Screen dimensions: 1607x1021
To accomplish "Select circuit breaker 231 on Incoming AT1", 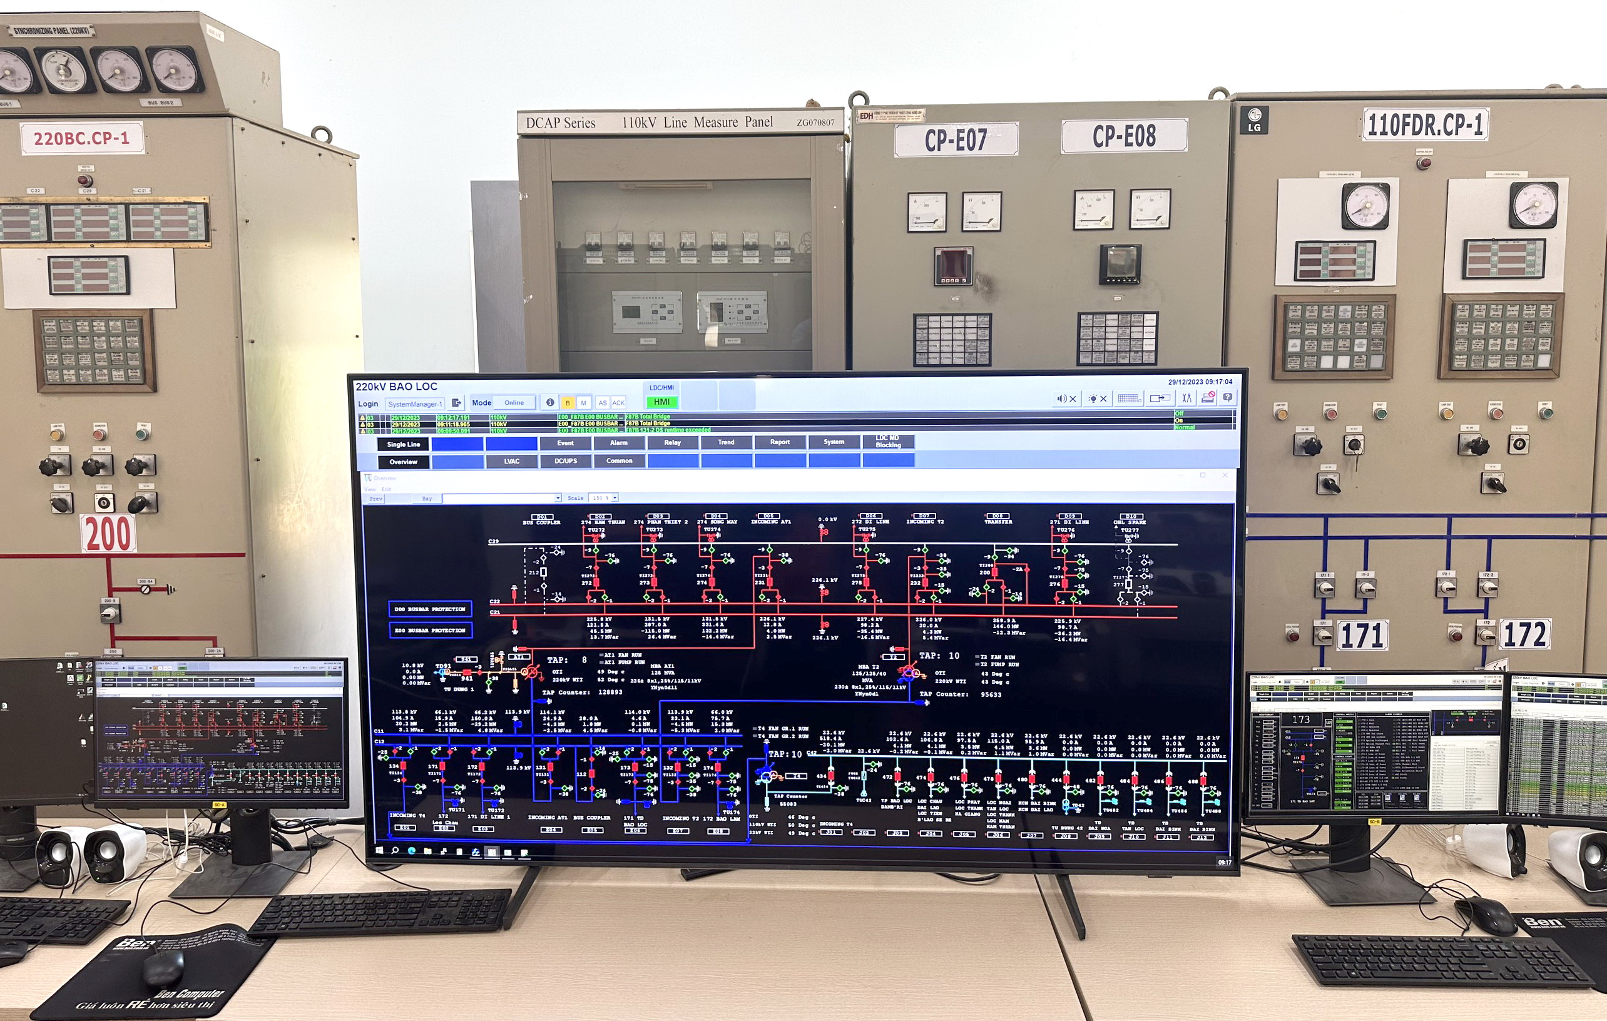I will pos(770,582).
